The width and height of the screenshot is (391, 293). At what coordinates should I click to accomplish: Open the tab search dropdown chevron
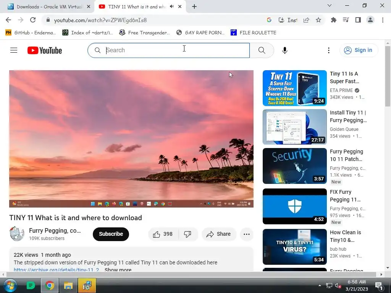pos(330,5)
